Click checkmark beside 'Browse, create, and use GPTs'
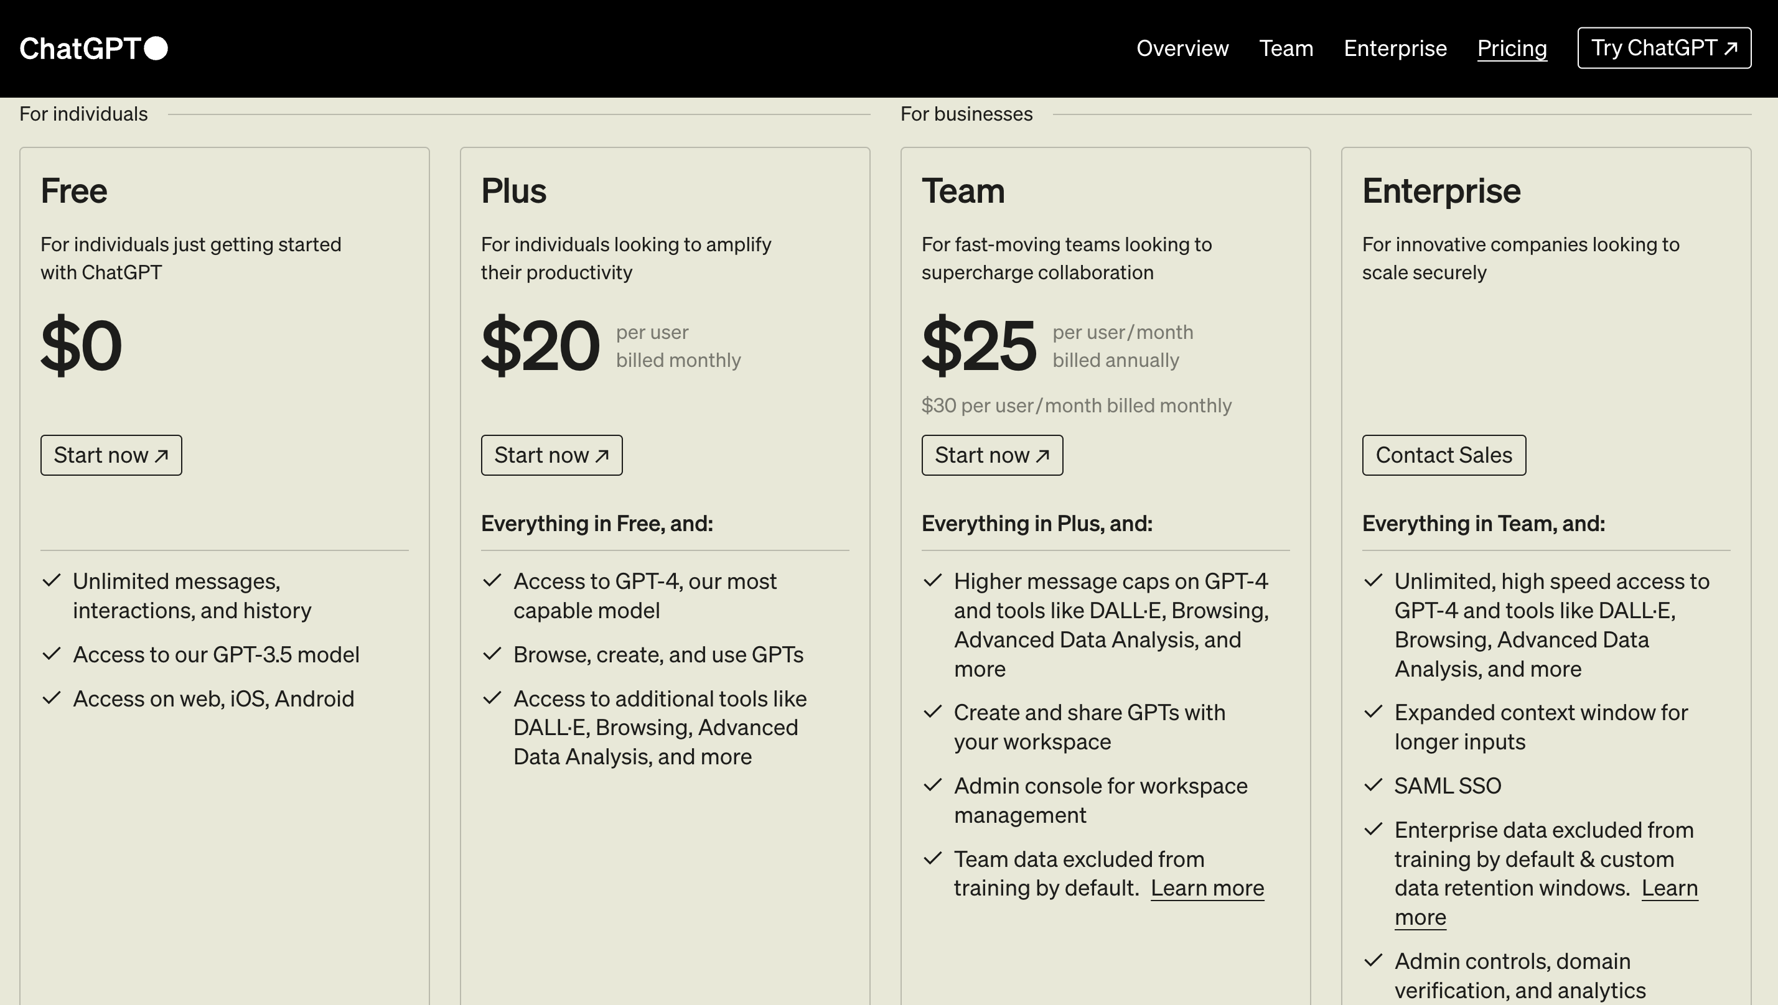This screenshot has width=1778, height=1005. [492, 654]
